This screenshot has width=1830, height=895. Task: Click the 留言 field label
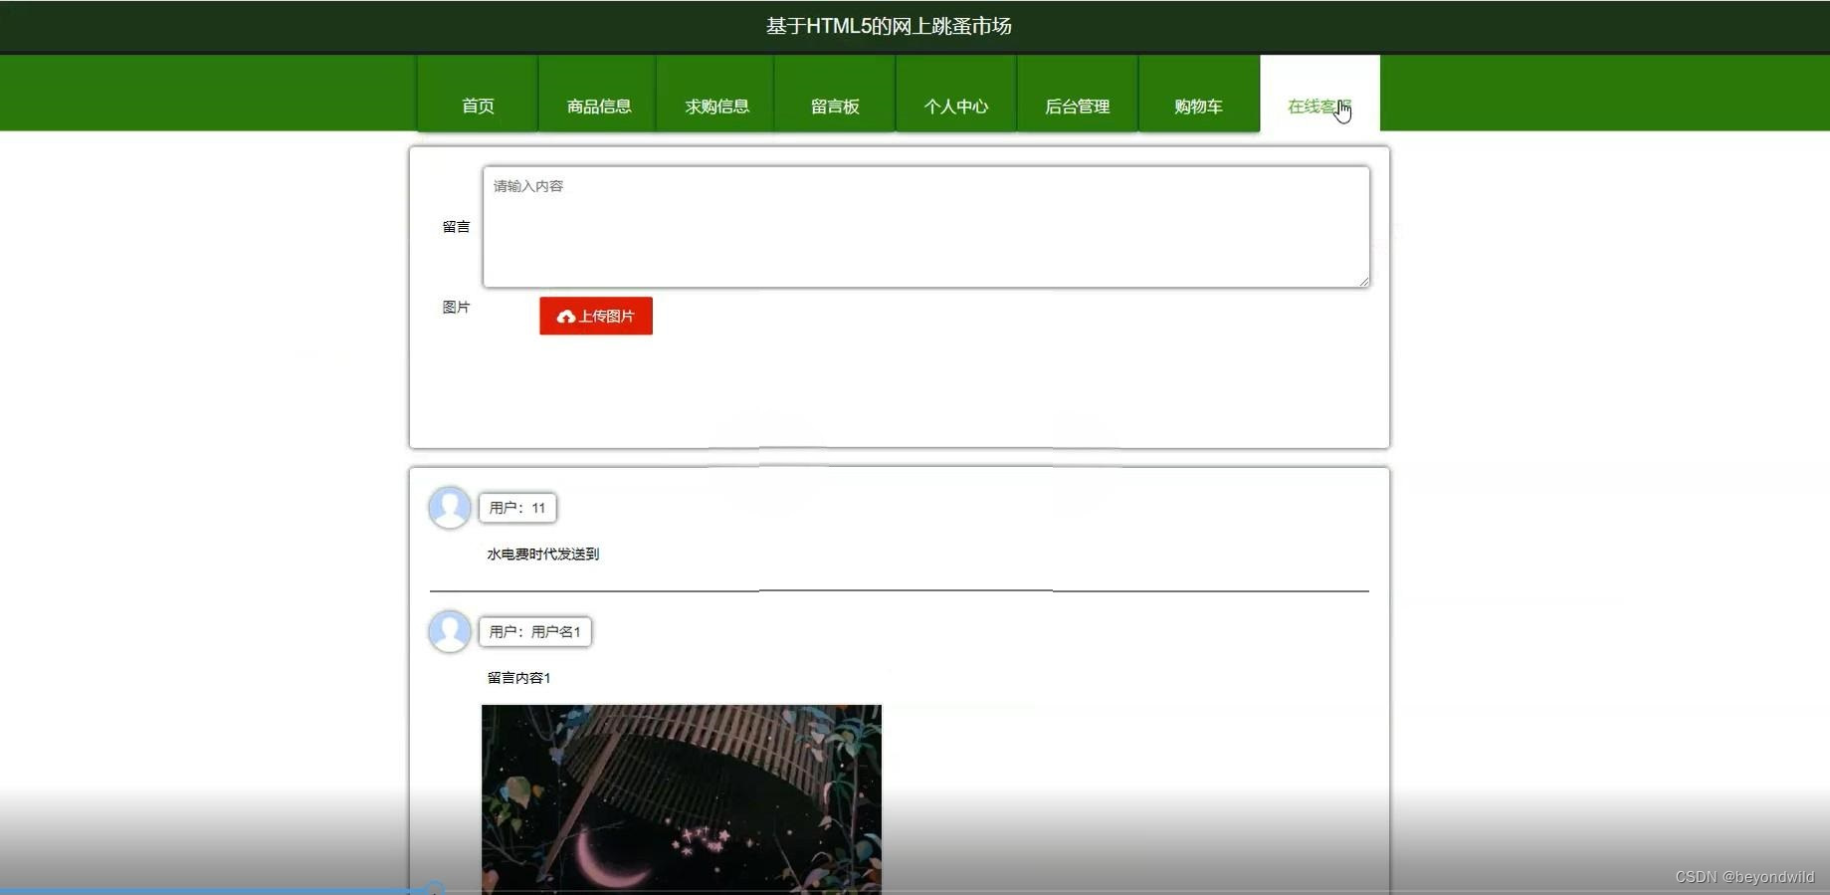456,227
